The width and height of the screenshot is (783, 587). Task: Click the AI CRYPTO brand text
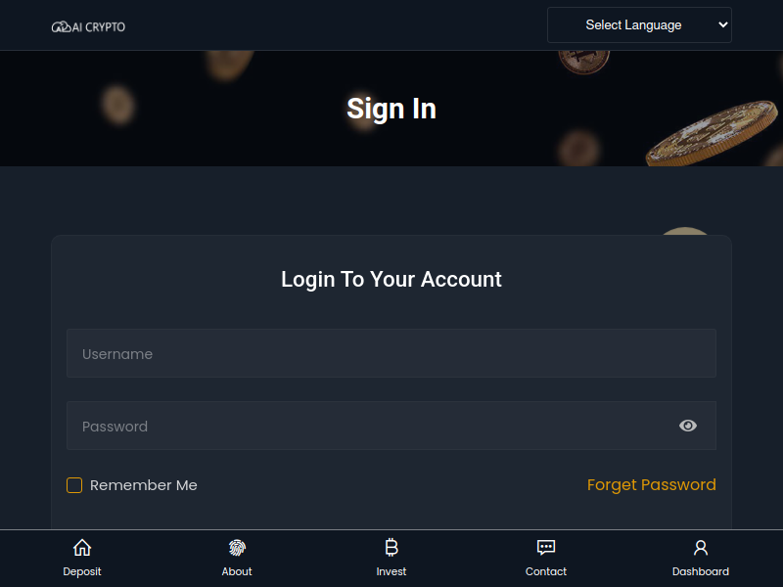click(99, 27)
